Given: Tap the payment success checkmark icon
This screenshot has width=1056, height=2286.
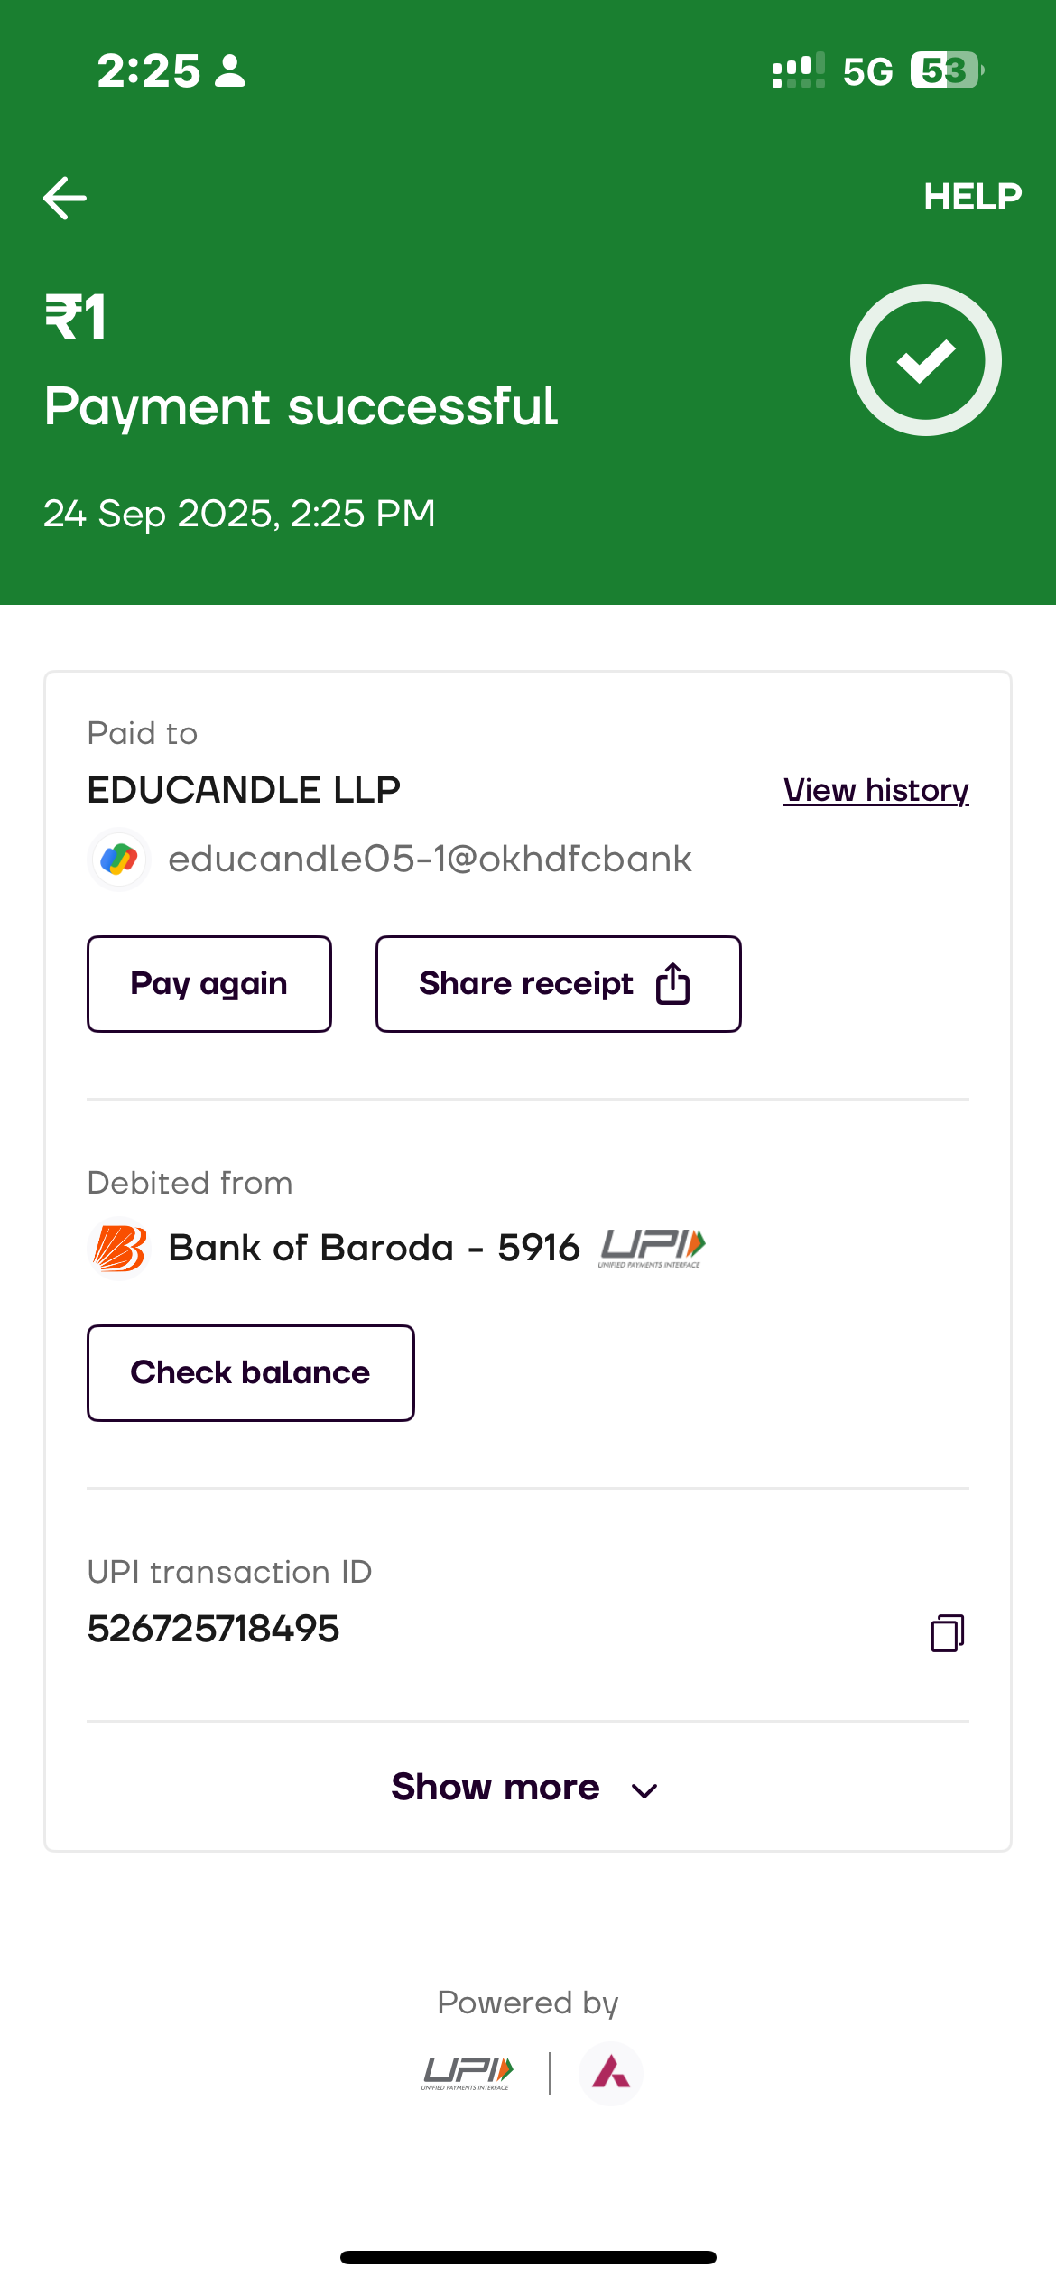Looking at the screenshot, I should tap(925, 360).
